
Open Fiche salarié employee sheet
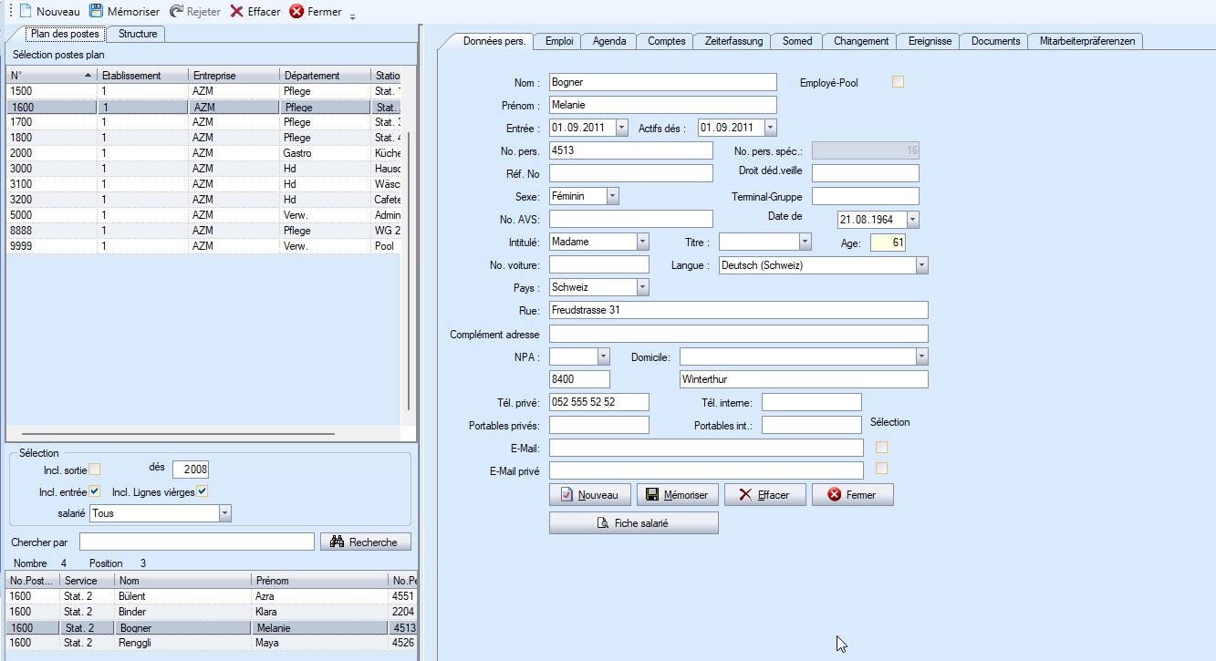pyautogui.click(x=633, y=523)
